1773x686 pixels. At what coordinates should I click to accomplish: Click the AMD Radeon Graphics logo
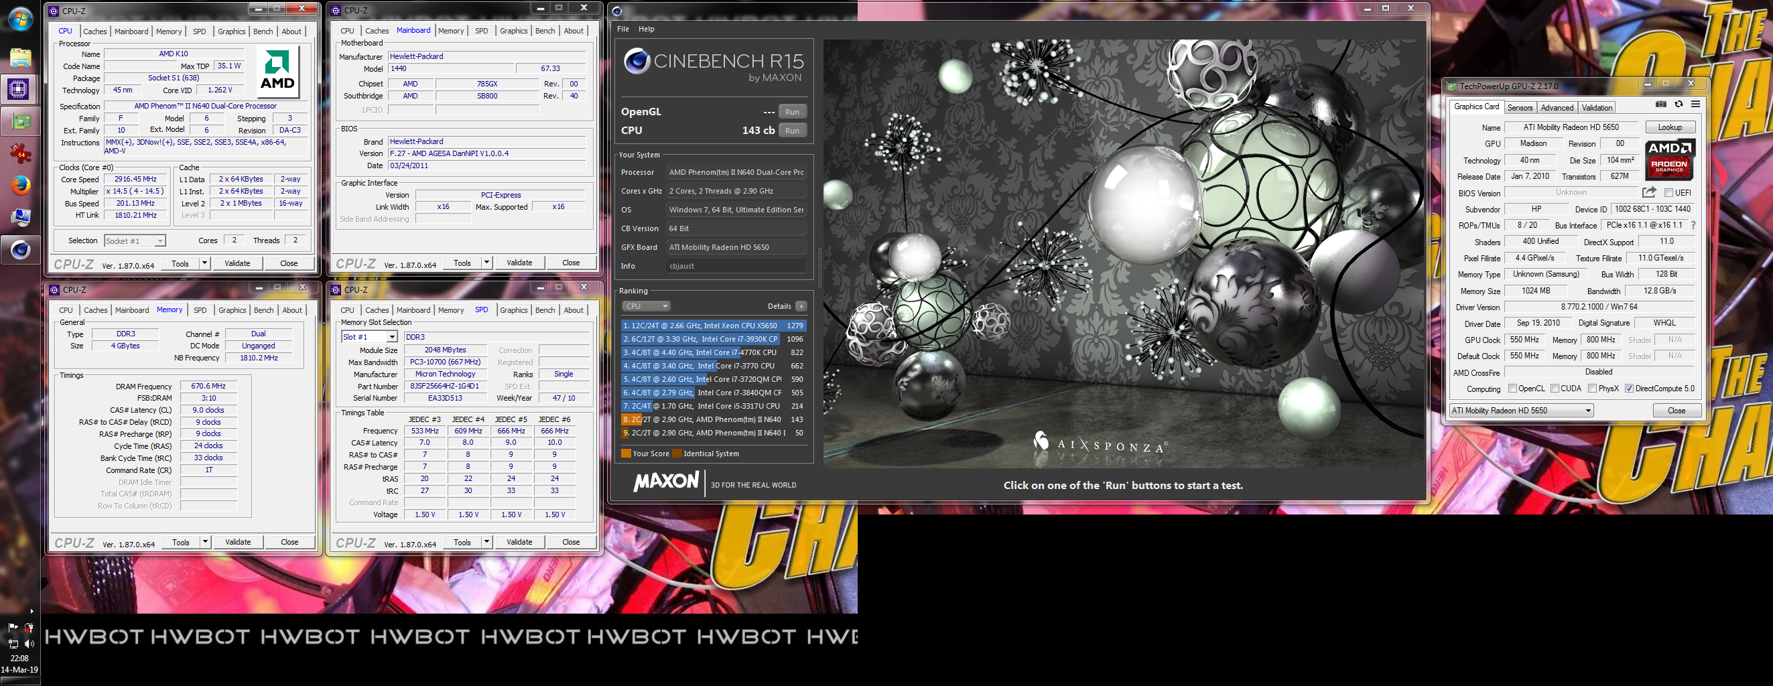click(x=1670, y=160)
